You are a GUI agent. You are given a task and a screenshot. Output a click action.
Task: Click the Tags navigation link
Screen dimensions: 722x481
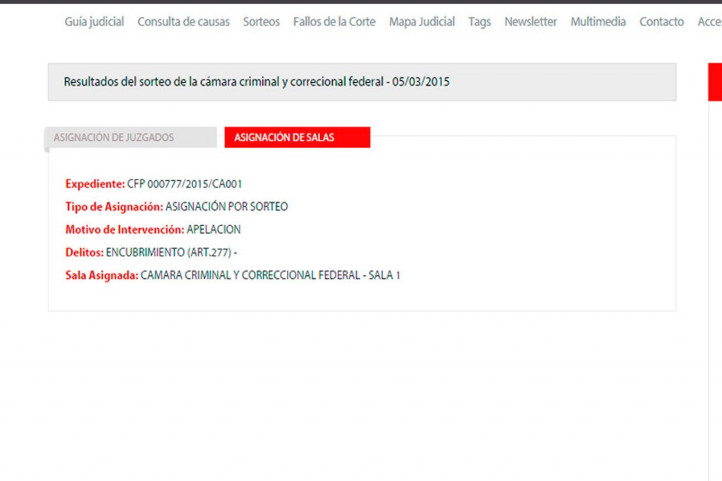(479, 22)
